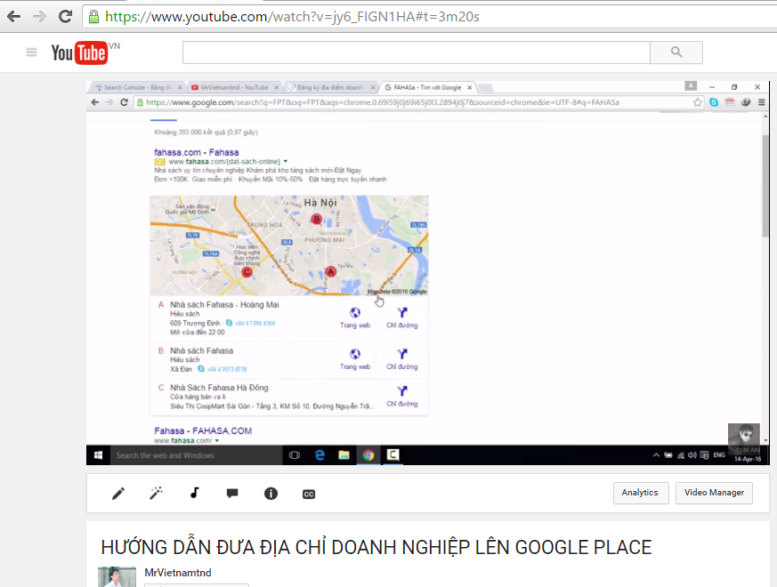The image size is (777, 587).
Task: Open the Analytics button
Action: [x=640, y=493]
